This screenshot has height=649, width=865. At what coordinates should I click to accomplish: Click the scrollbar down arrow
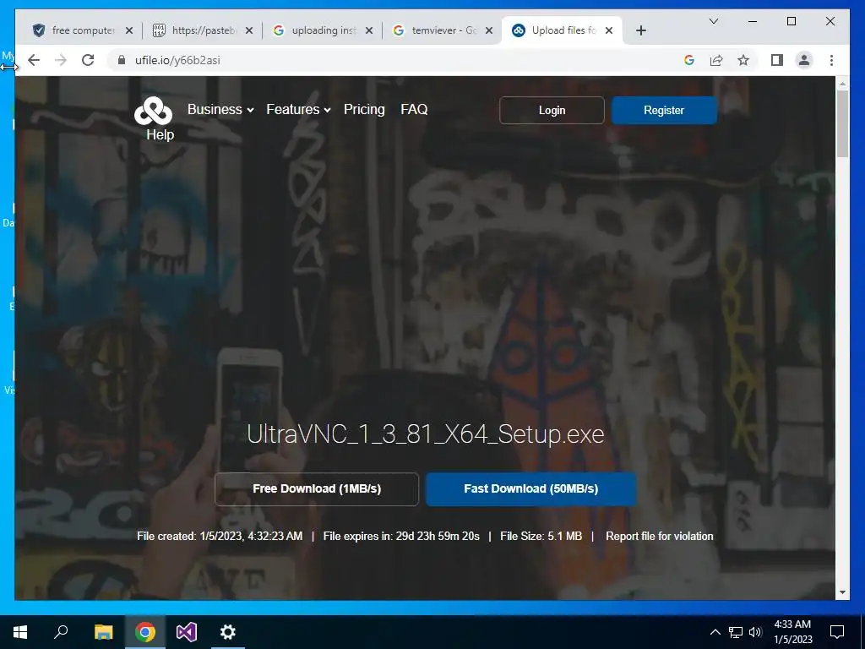click(x=842, y=592)
